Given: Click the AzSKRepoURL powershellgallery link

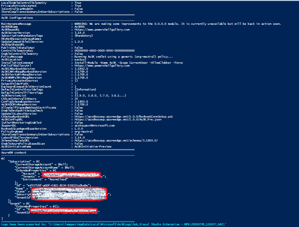Looking at the screenshot, I should click(102, 30).
